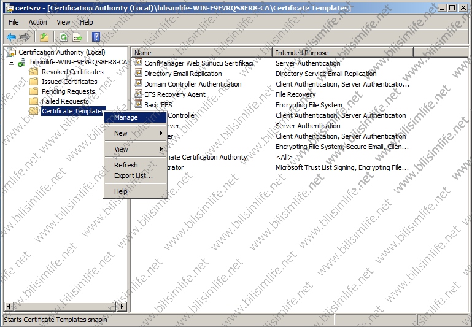Click the Revoked Certificates folder icon
This screenshot has height=327, width=472.
[34, 72]
